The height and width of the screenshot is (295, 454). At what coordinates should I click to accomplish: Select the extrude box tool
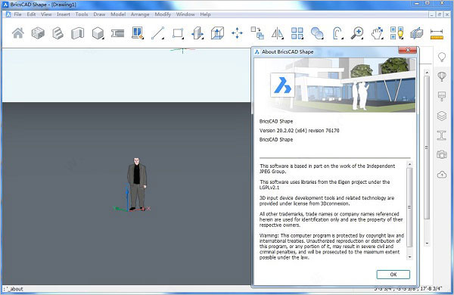(217, 33)
